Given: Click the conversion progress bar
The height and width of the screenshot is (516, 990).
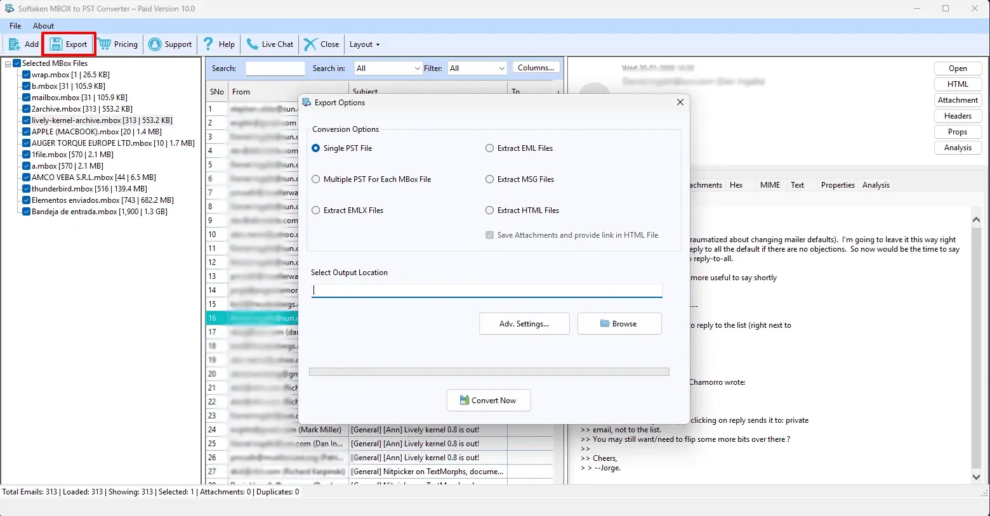Looking at the screenshot, I should [489, 372].
